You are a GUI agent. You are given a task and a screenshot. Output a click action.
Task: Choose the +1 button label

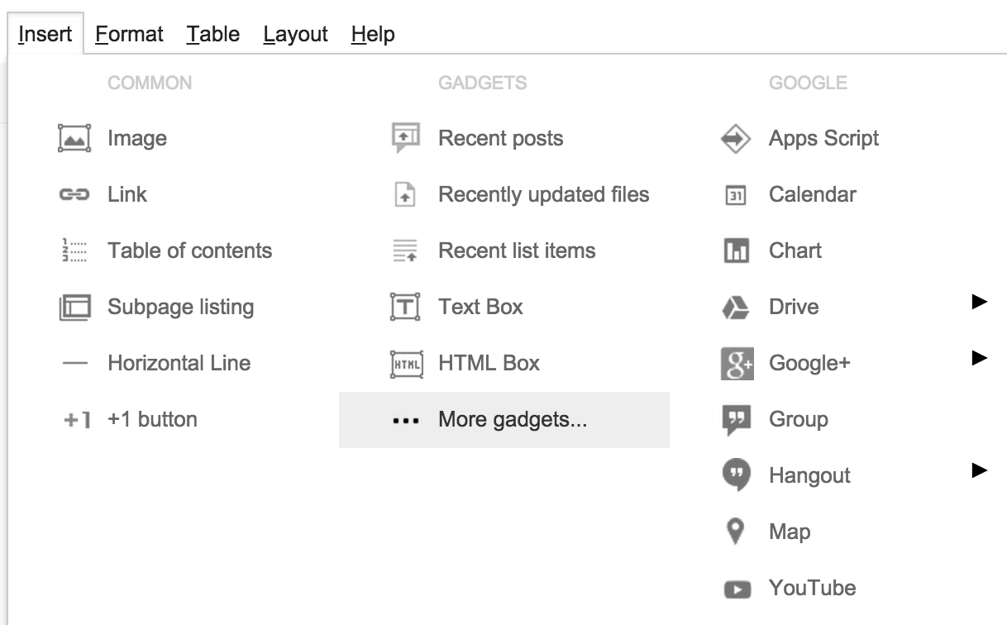pos(152,419)
